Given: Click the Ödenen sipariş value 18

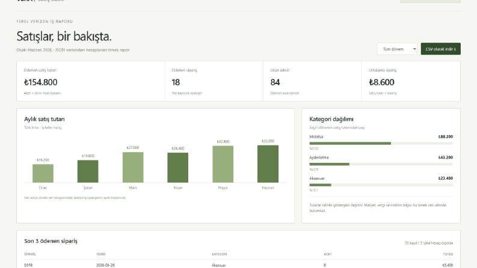Looking at the screenshot, I should pos(176,82).
